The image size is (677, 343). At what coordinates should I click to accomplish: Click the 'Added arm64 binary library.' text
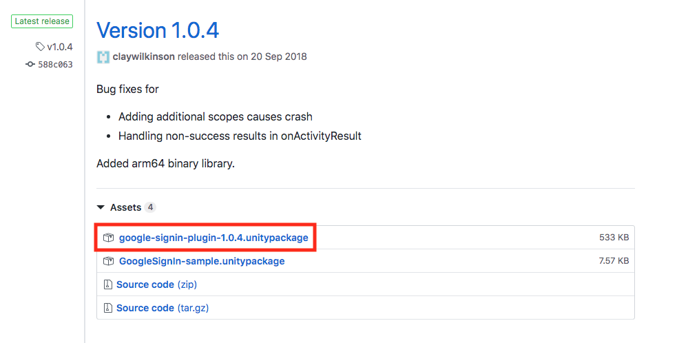click(165, 164)
